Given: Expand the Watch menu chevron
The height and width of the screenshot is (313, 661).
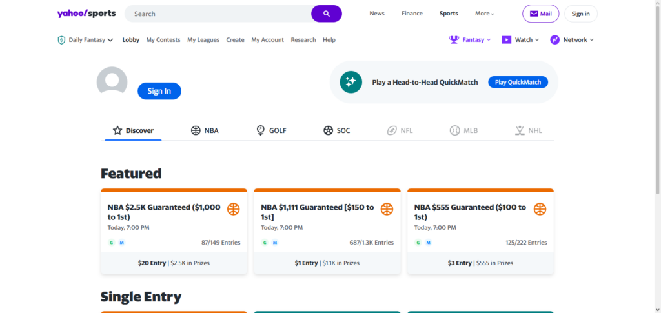Looking at the screenshot, I should pyautogui.click(x=537, y=40).
